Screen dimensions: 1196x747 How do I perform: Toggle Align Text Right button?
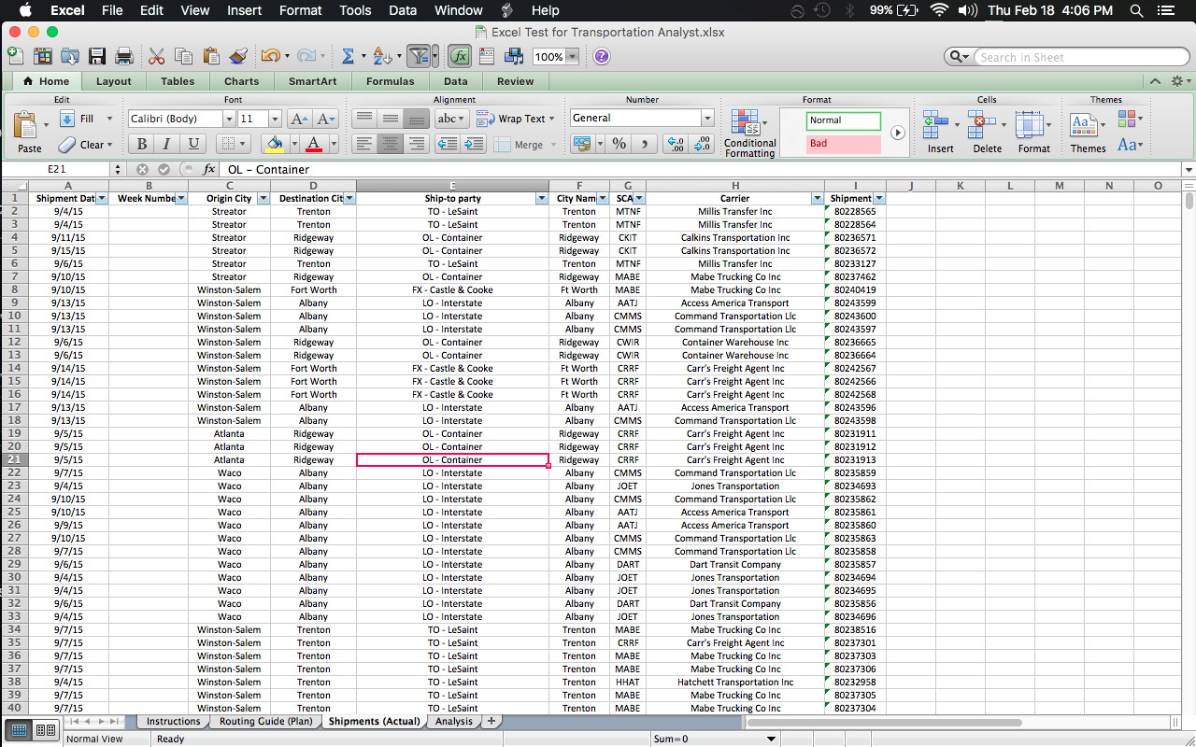pyautogui.click(x=417, y=144)
